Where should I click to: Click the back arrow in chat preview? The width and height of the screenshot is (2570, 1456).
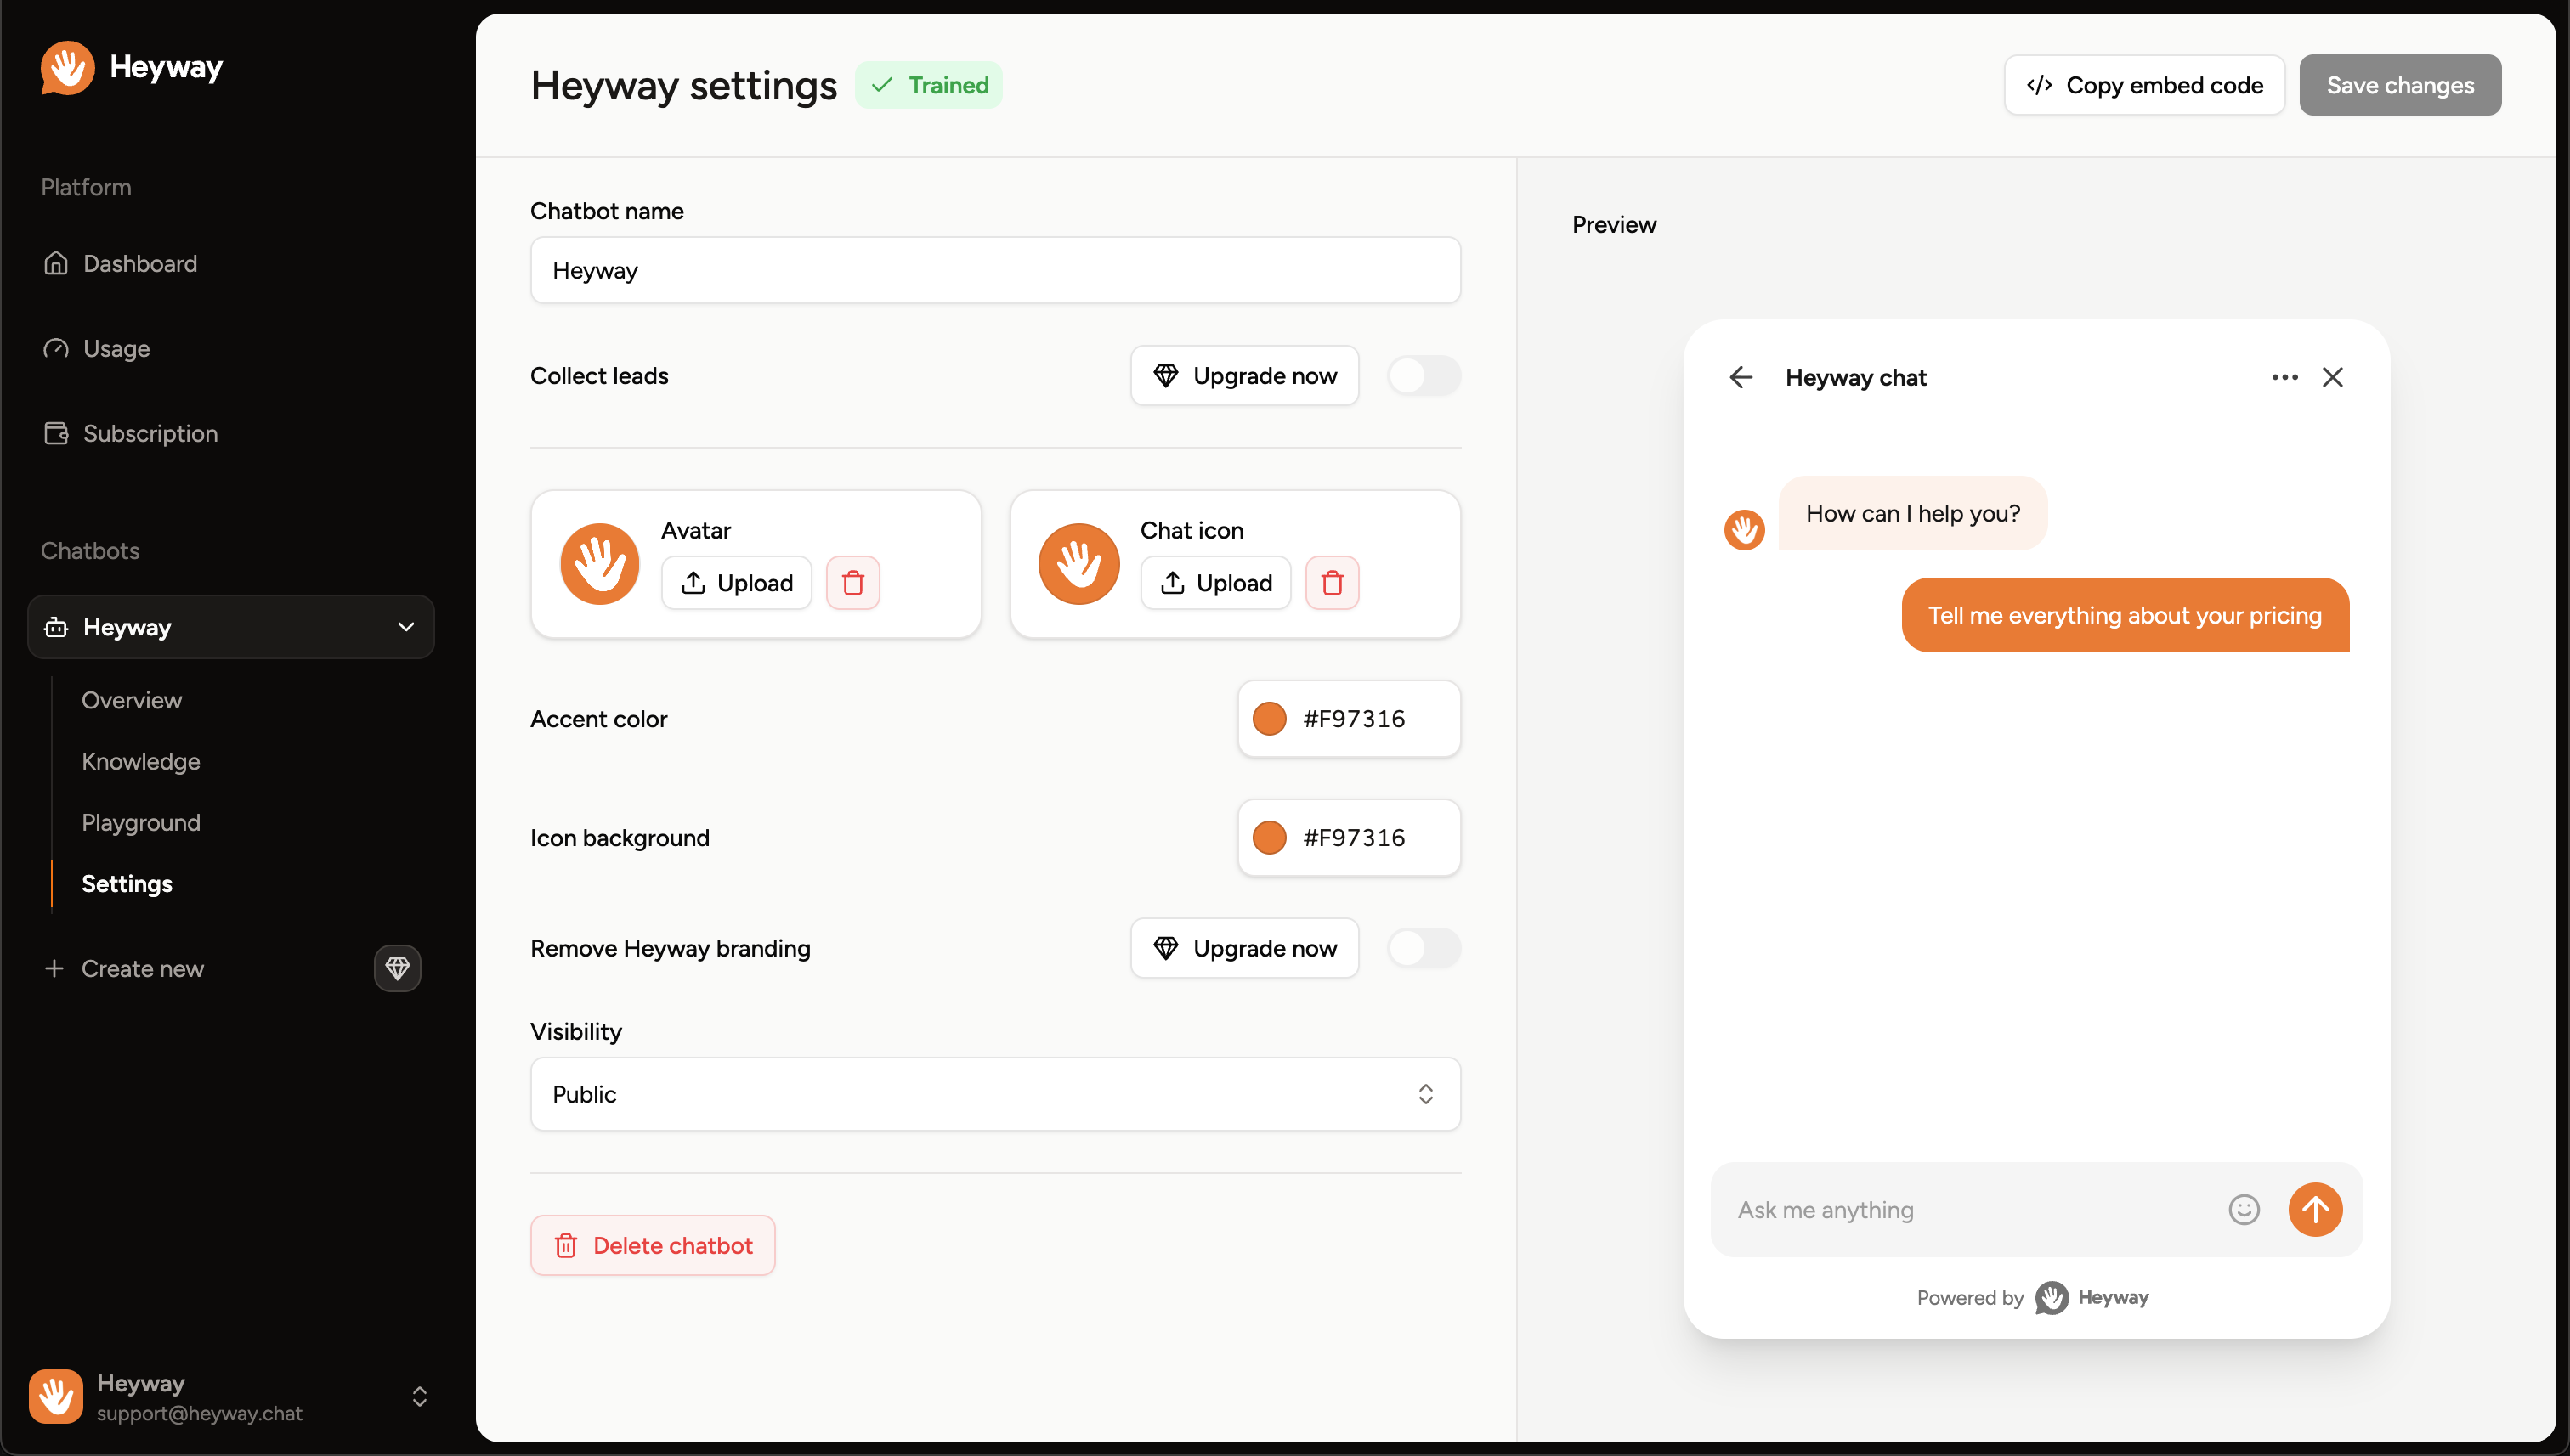(x=1741, y=377)
